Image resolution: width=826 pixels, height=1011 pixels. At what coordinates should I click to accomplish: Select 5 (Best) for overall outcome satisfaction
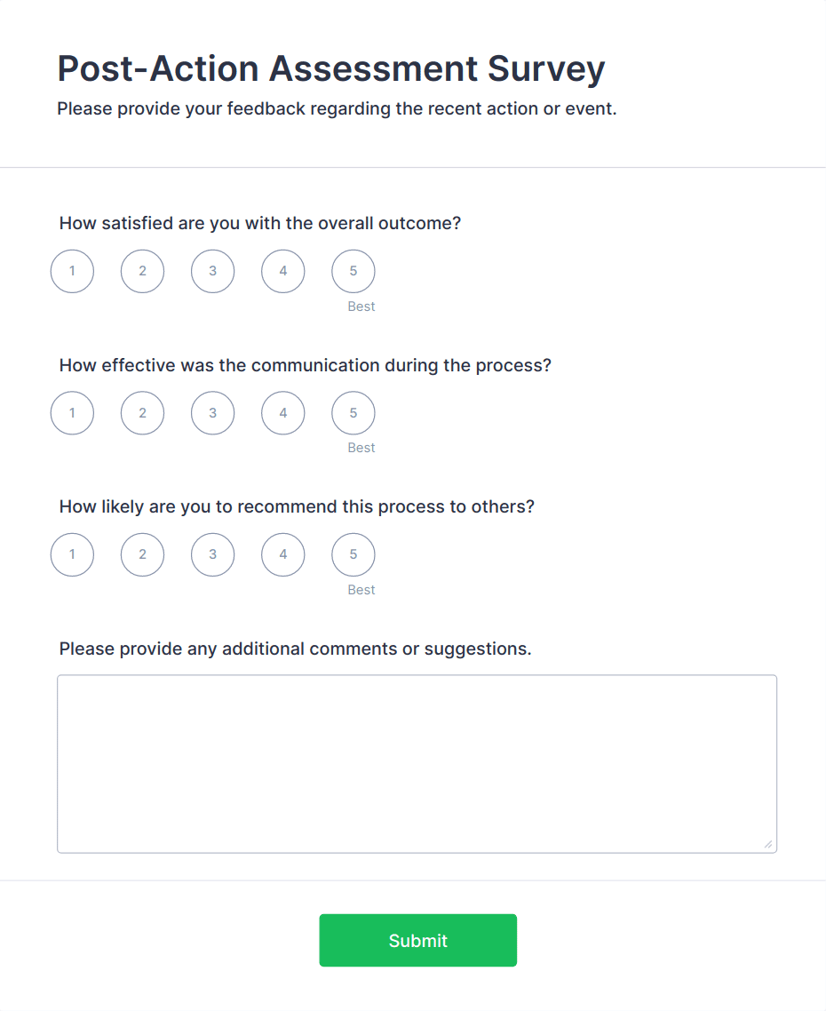click(x=353, y=271)
